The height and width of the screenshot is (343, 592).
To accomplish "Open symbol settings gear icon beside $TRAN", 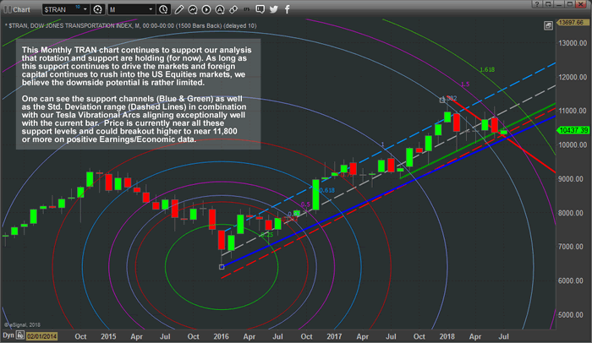I will pyautogui.click(x=98, y=9).
